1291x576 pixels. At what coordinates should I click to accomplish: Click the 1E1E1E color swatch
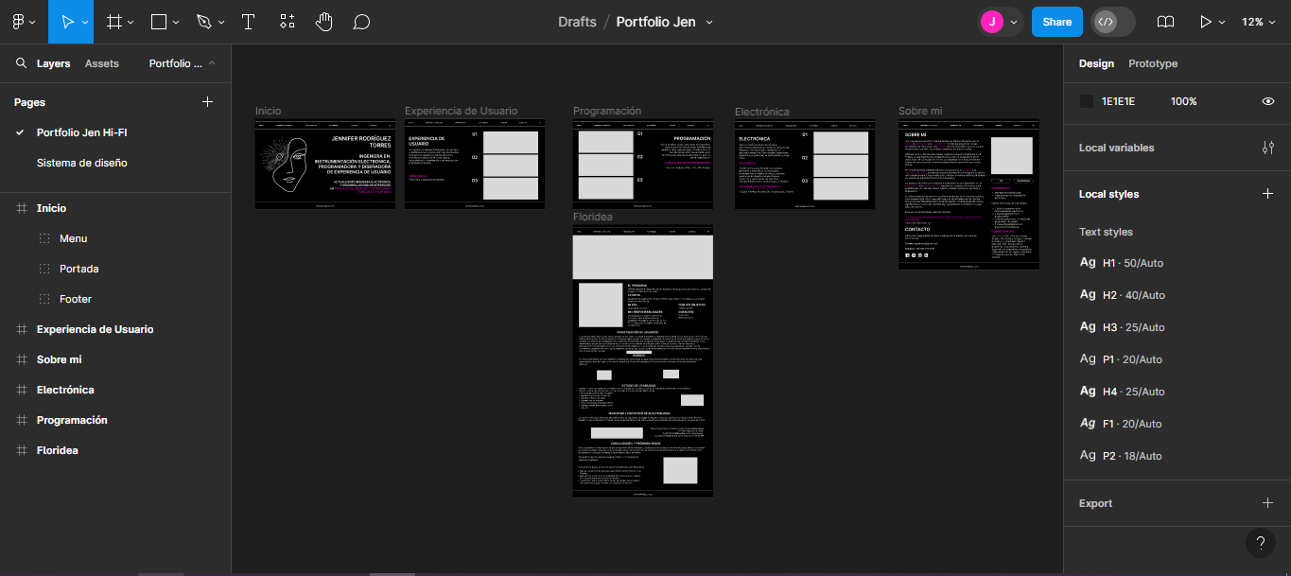1086,101
